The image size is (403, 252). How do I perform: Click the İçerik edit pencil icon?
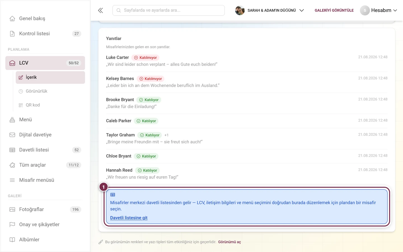(21, 78)
